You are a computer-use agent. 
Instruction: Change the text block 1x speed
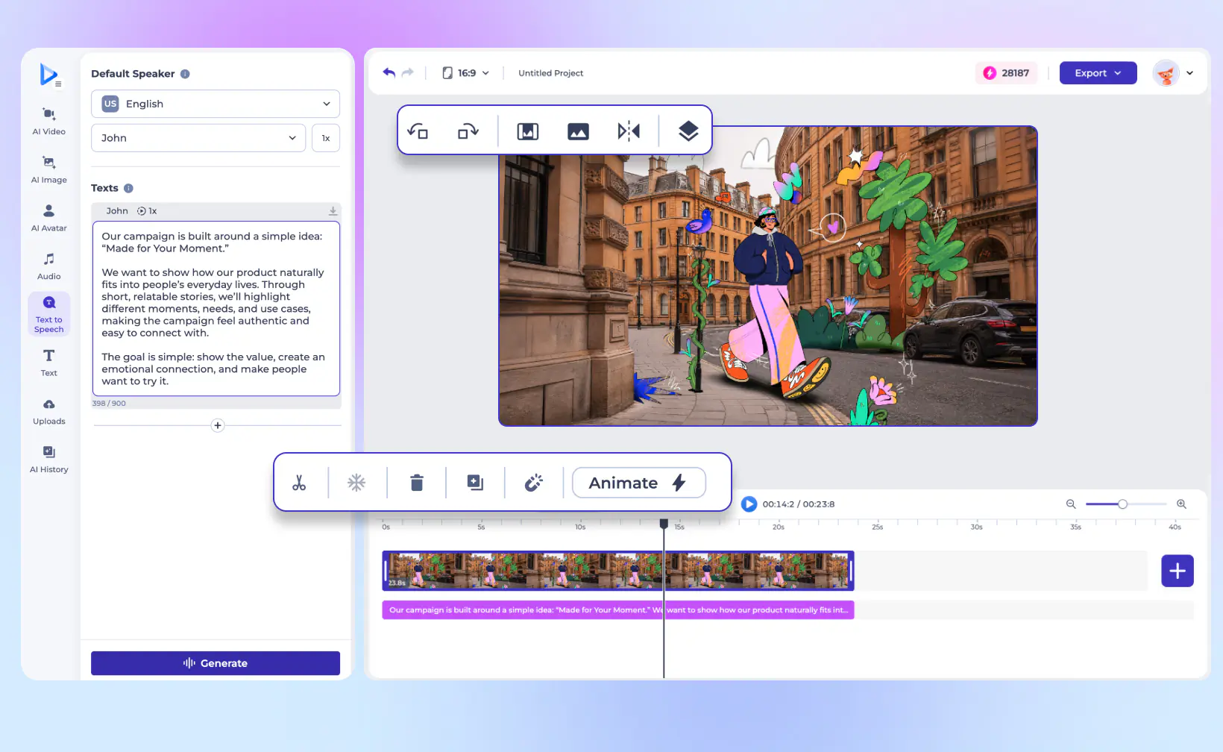pyautogui.click(x=147, y=211)
